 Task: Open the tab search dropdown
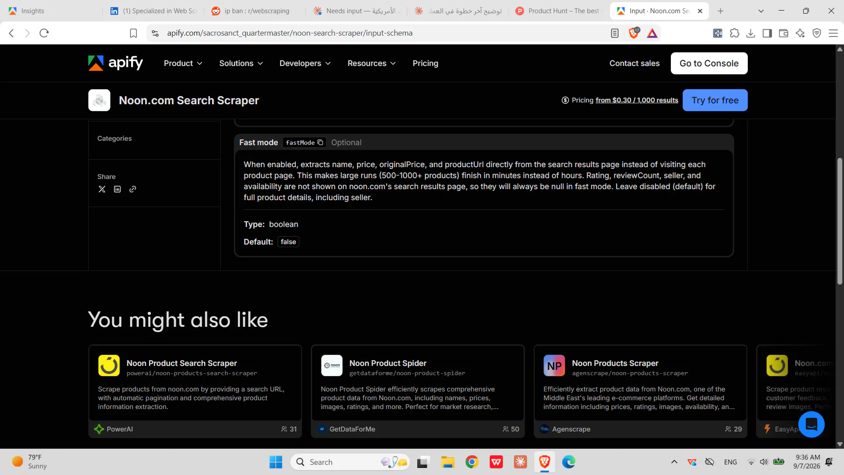(x=761, y=11)
